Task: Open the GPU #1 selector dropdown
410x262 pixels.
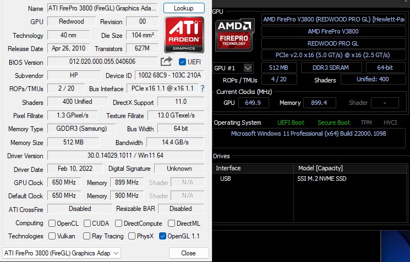Action: tap(233, 68)
